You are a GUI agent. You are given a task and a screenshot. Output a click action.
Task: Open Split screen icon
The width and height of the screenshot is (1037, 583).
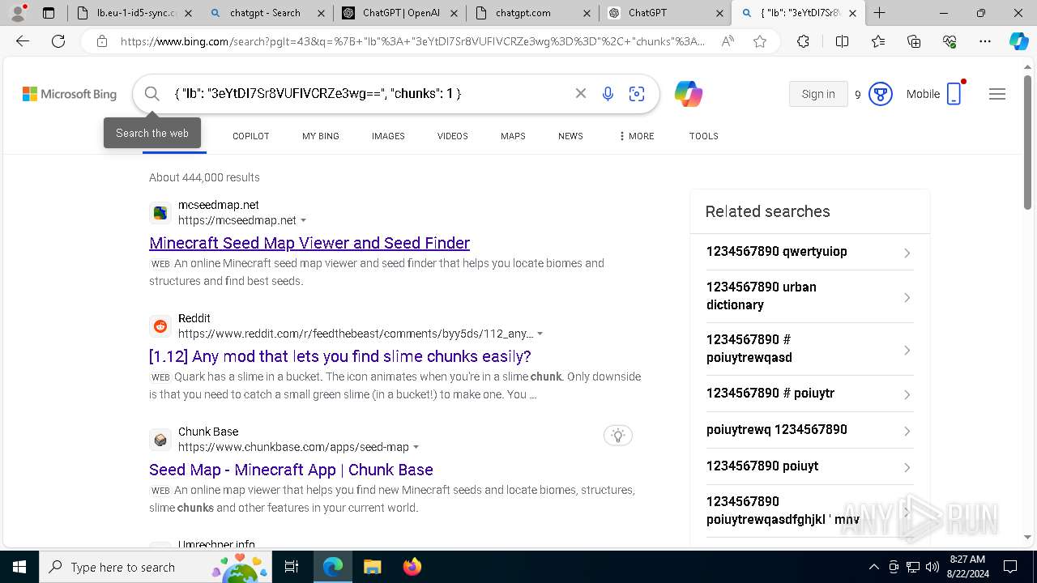pos(842,41)
